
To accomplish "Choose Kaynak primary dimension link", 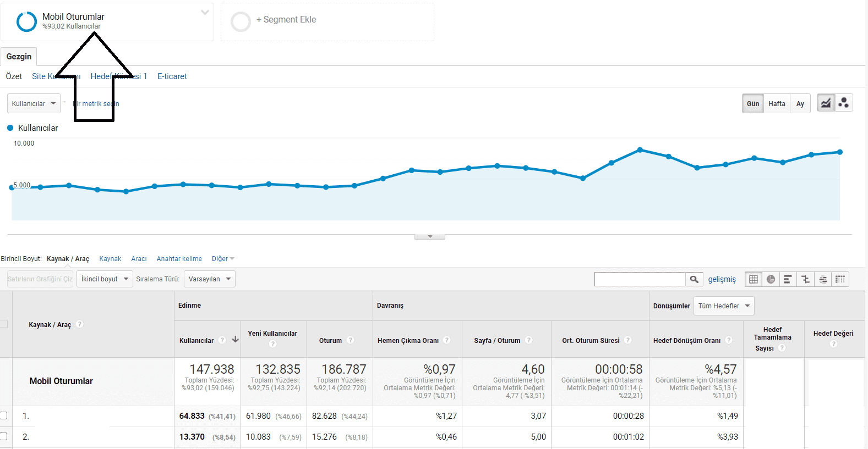I will (110, 259).
